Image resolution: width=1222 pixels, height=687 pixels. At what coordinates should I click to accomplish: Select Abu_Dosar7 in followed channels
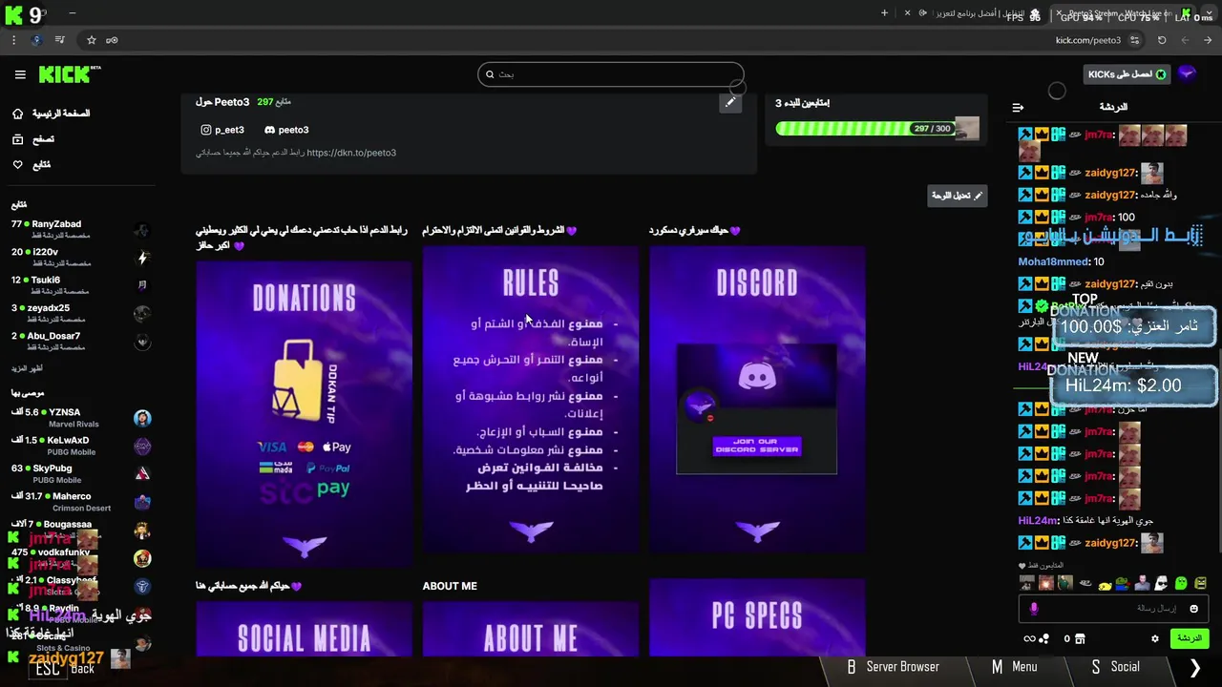pos(80,341)
